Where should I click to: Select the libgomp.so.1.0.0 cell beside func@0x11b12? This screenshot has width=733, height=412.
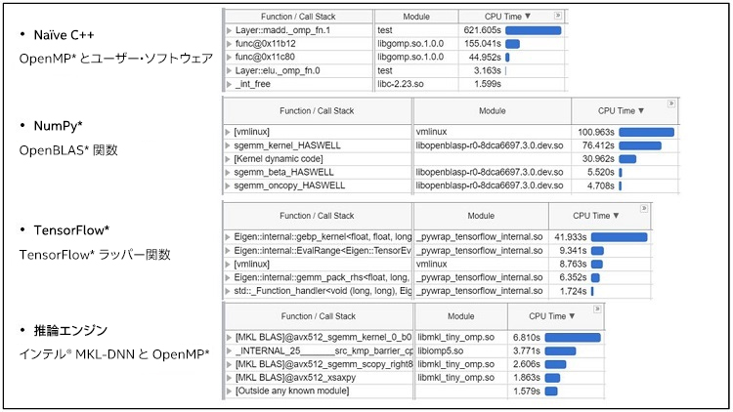416,44
